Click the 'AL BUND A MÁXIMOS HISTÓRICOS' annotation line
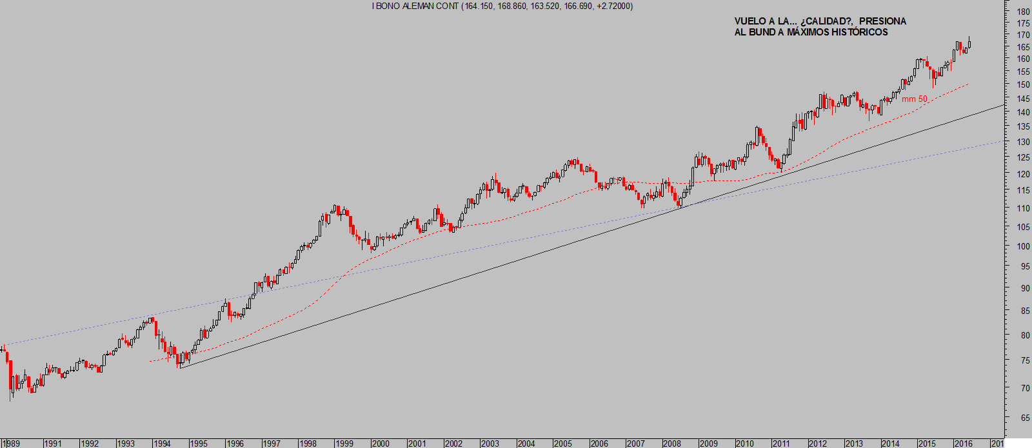Screen dimensions: 1032x448 (x=811, y=32)
